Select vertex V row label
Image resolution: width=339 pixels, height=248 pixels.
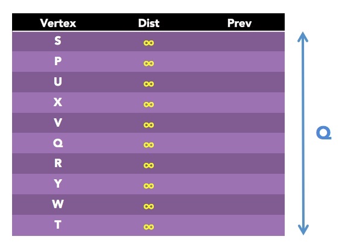pos(58,122)
